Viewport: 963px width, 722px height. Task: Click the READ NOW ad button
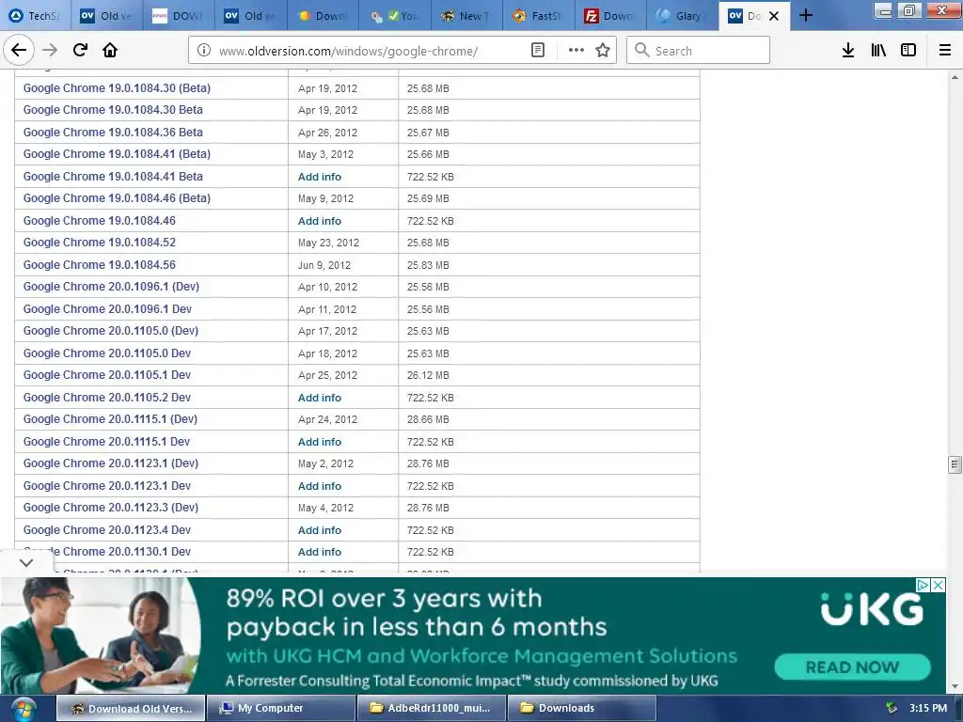[852, 667]
